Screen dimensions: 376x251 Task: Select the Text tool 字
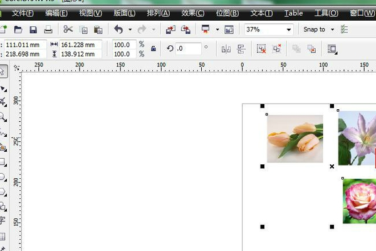[x=3, y=220]
